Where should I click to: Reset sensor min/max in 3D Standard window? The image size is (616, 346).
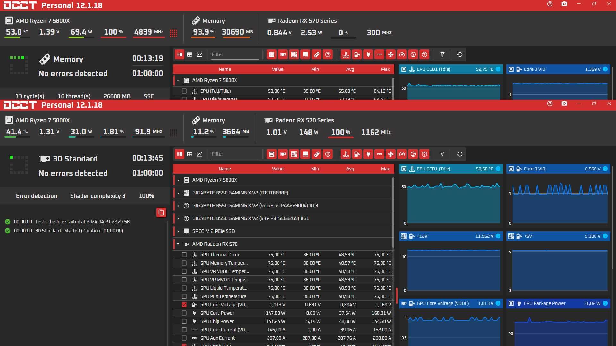(460, 154)
